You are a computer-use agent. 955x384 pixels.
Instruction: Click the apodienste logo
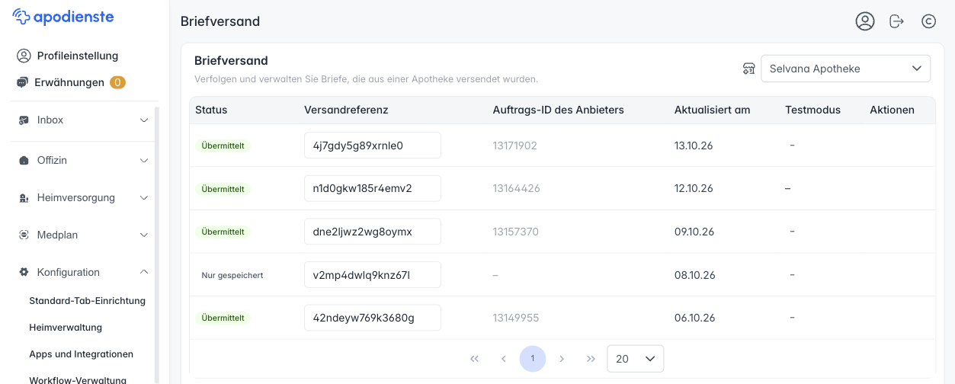[63, 16]
